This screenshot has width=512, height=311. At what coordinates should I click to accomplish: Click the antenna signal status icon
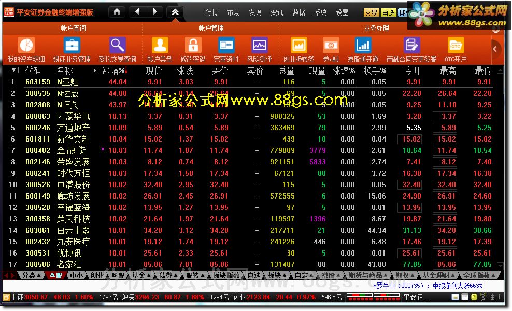point(483,298)
